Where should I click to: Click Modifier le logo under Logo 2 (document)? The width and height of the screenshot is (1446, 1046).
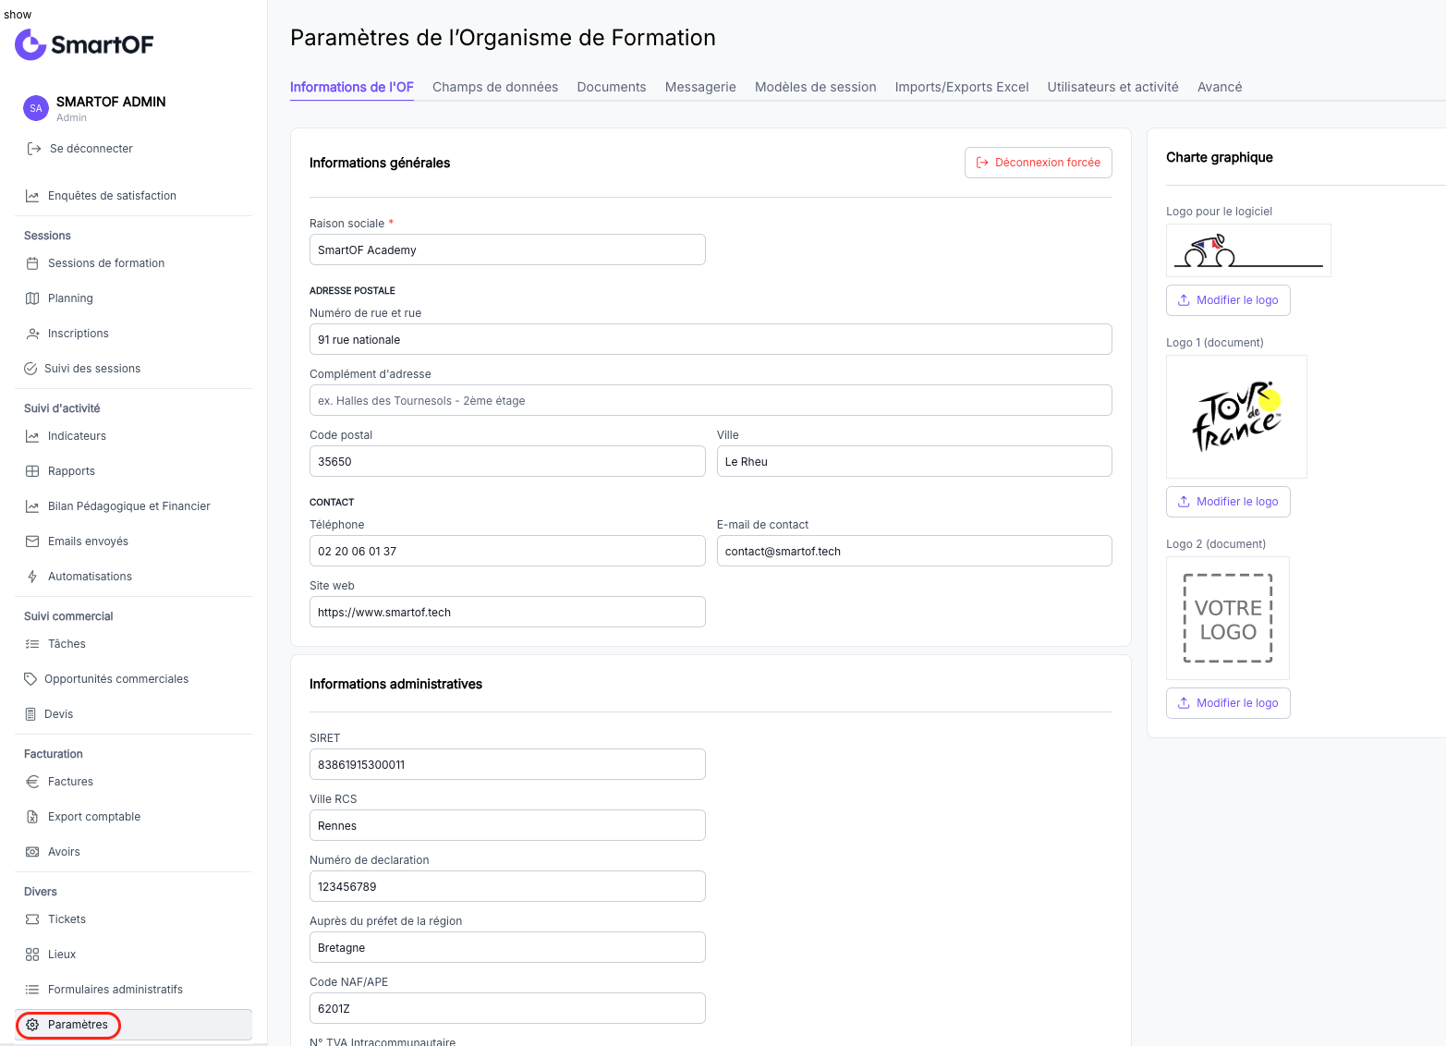(1228, 703)
